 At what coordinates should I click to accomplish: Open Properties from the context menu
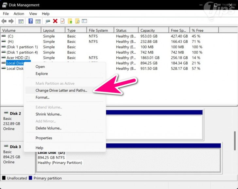44,138
